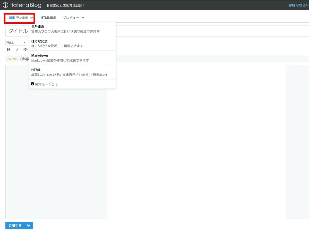This screenshot has height=232, width=309.
Task: Apply italic formatting with the i icon
Action: (17, 49)
